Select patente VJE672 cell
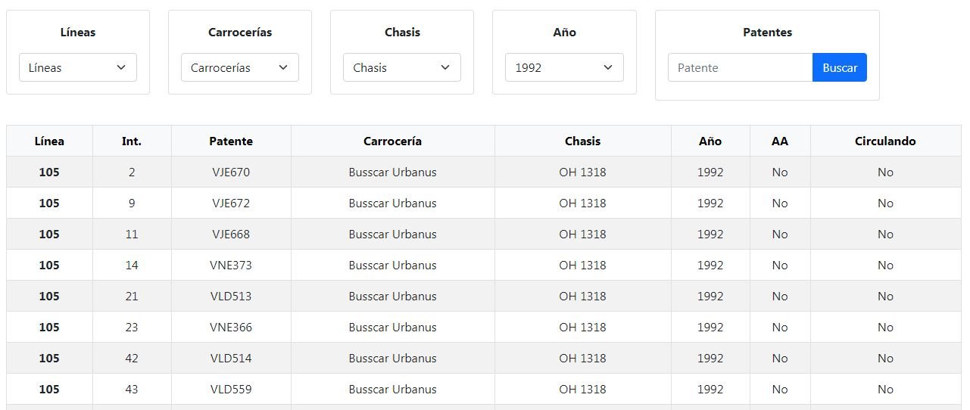 (x=231, y=203)
